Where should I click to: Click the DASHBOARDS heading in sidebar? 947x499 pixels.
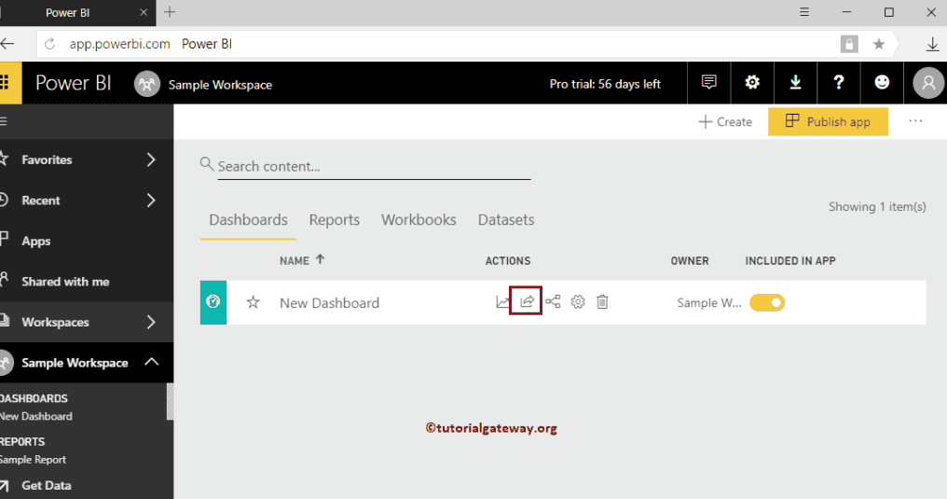coord(34,398)
